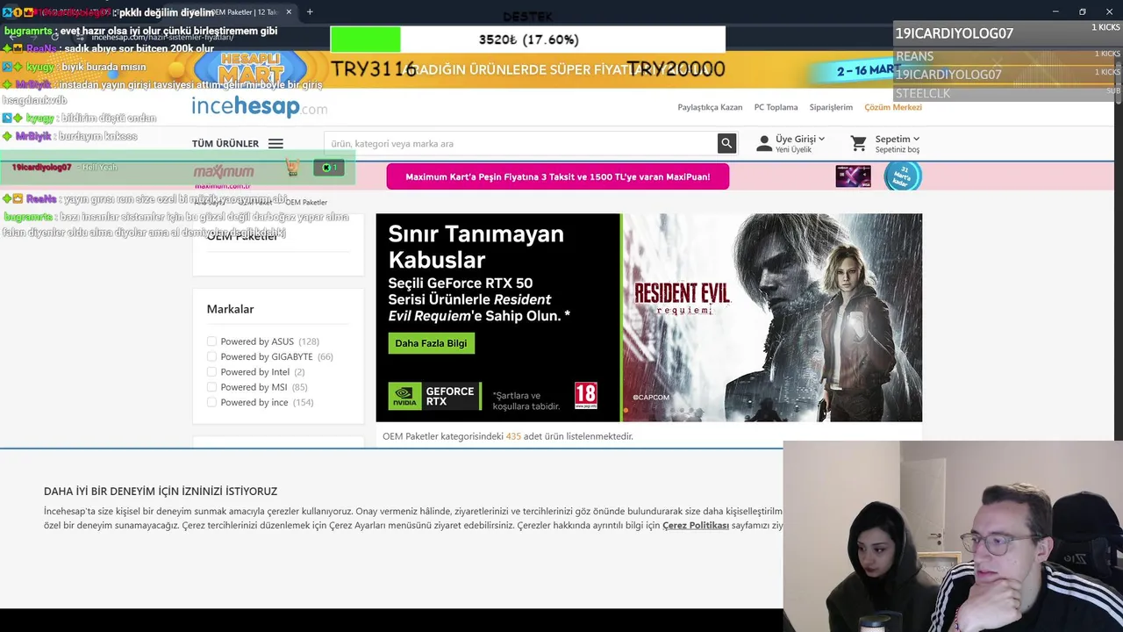Open a new browser tab
1123x632 pixels.
coord(310,11)
